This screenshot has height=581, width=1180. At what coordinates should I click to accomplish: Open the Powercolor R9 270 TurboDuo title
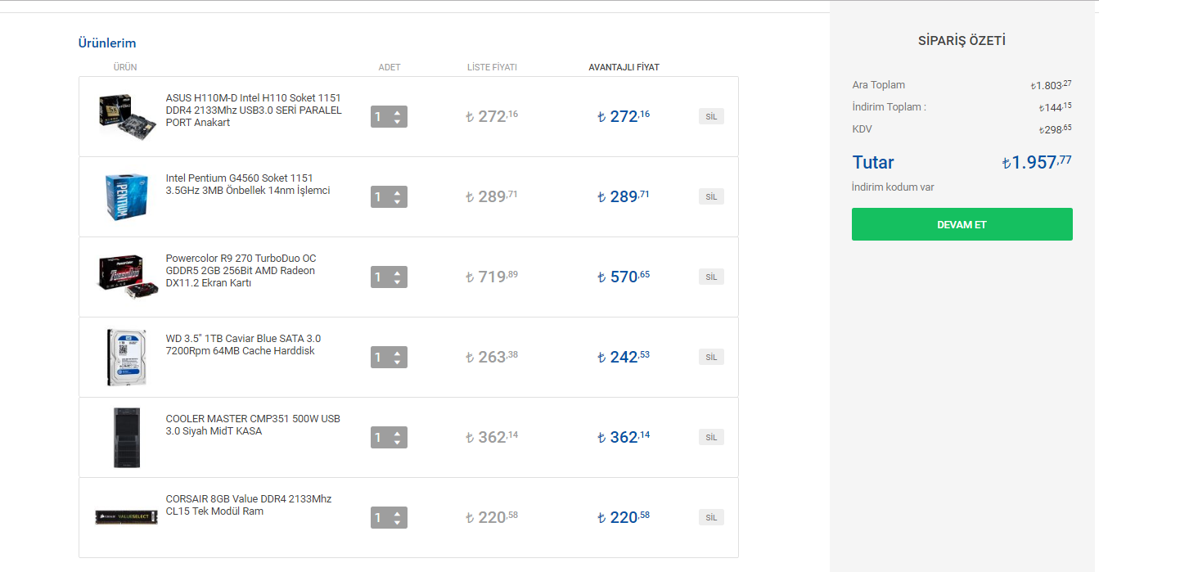241,271
